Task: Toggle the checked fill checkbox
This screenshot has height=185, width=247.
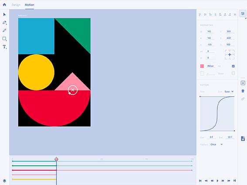Action: point(233,66)
